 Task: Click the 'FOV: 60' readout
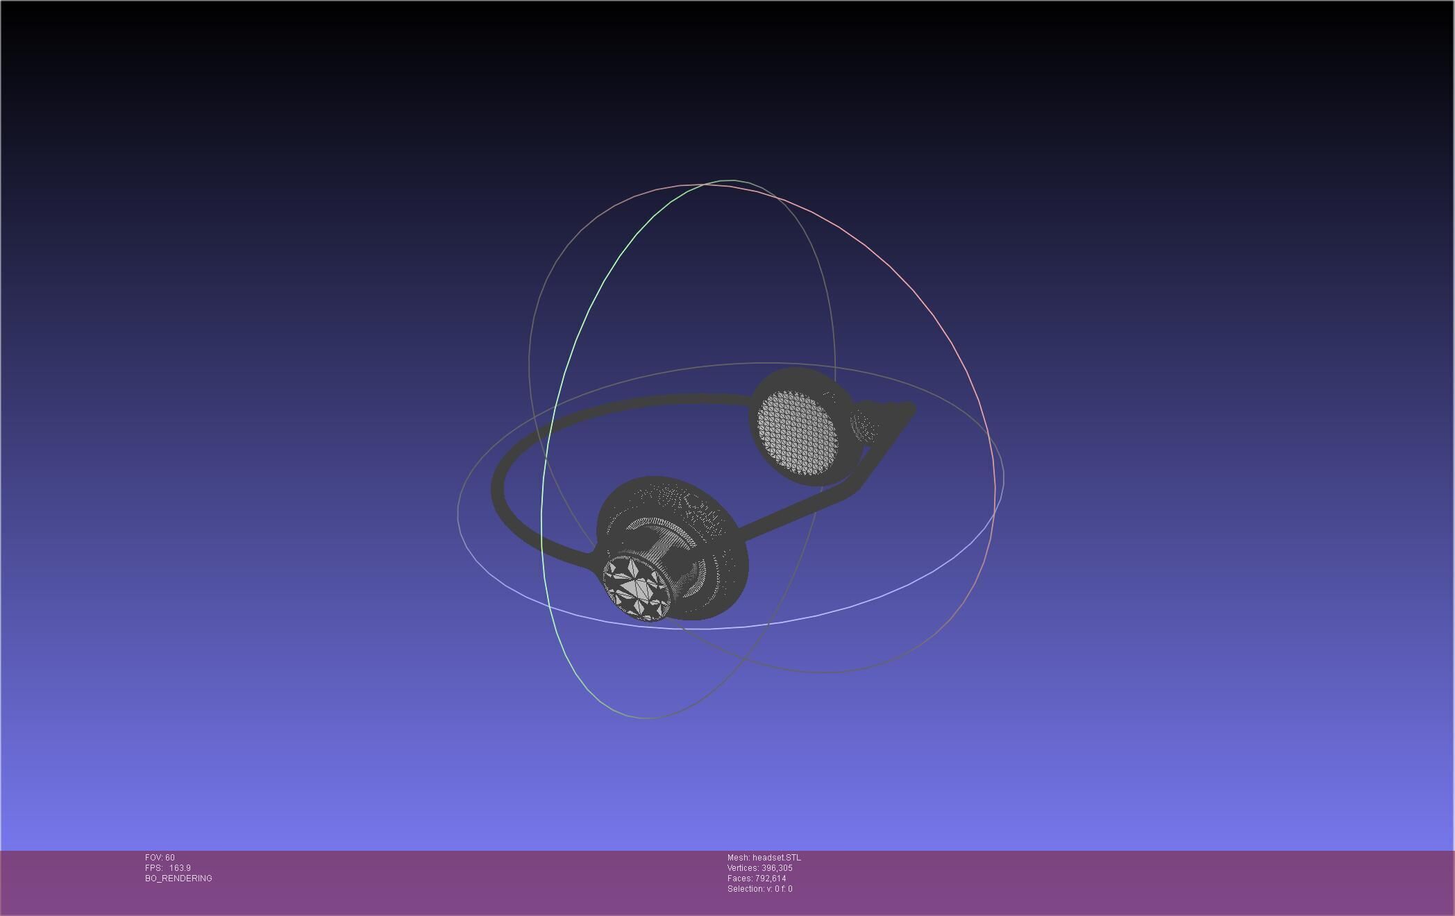coord(160,858)
